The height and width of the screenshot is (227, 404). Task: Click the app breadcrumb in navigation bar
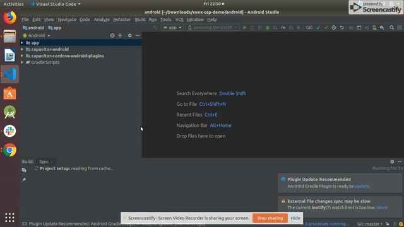(x=55, y=28)
